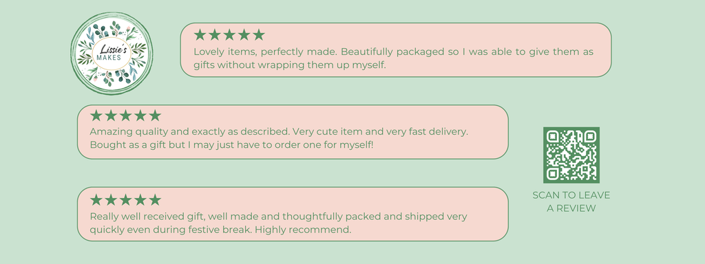
Task: Click the second star in the middle review
Action: (x=111, y=115)
